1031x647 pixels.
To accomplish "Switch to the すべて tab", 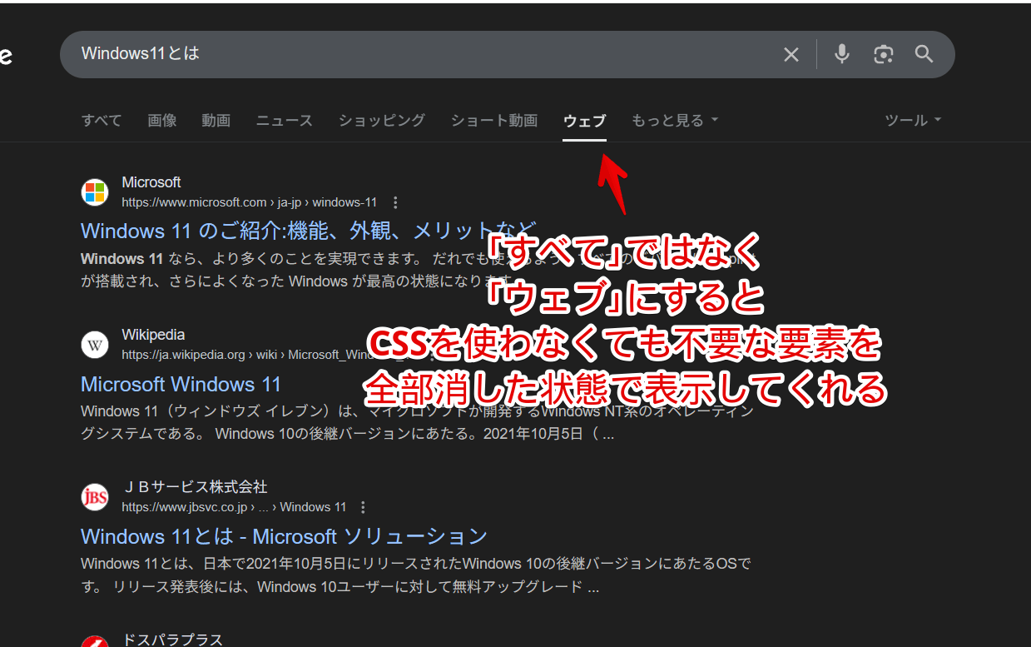I will pyautogui.click(x=102, y=120).
